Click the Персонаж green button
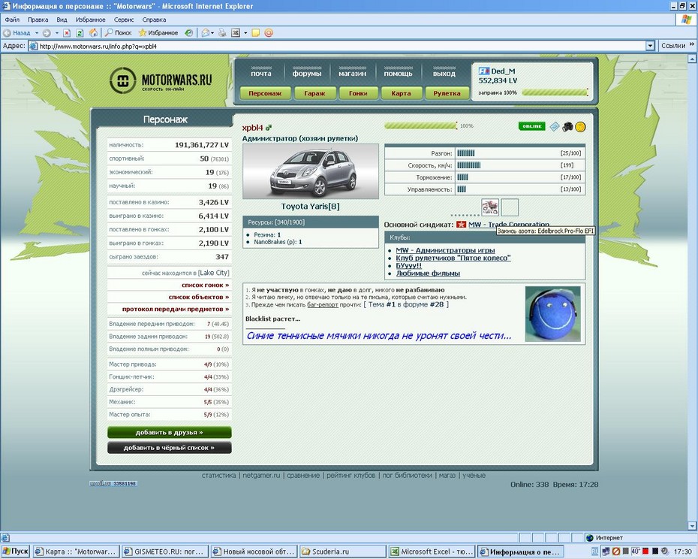 coord(265,93)
